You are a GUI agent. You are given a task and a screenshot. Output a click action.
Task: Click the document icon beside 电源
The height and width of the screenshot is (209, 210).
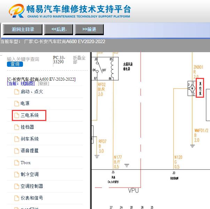point(17,104)
